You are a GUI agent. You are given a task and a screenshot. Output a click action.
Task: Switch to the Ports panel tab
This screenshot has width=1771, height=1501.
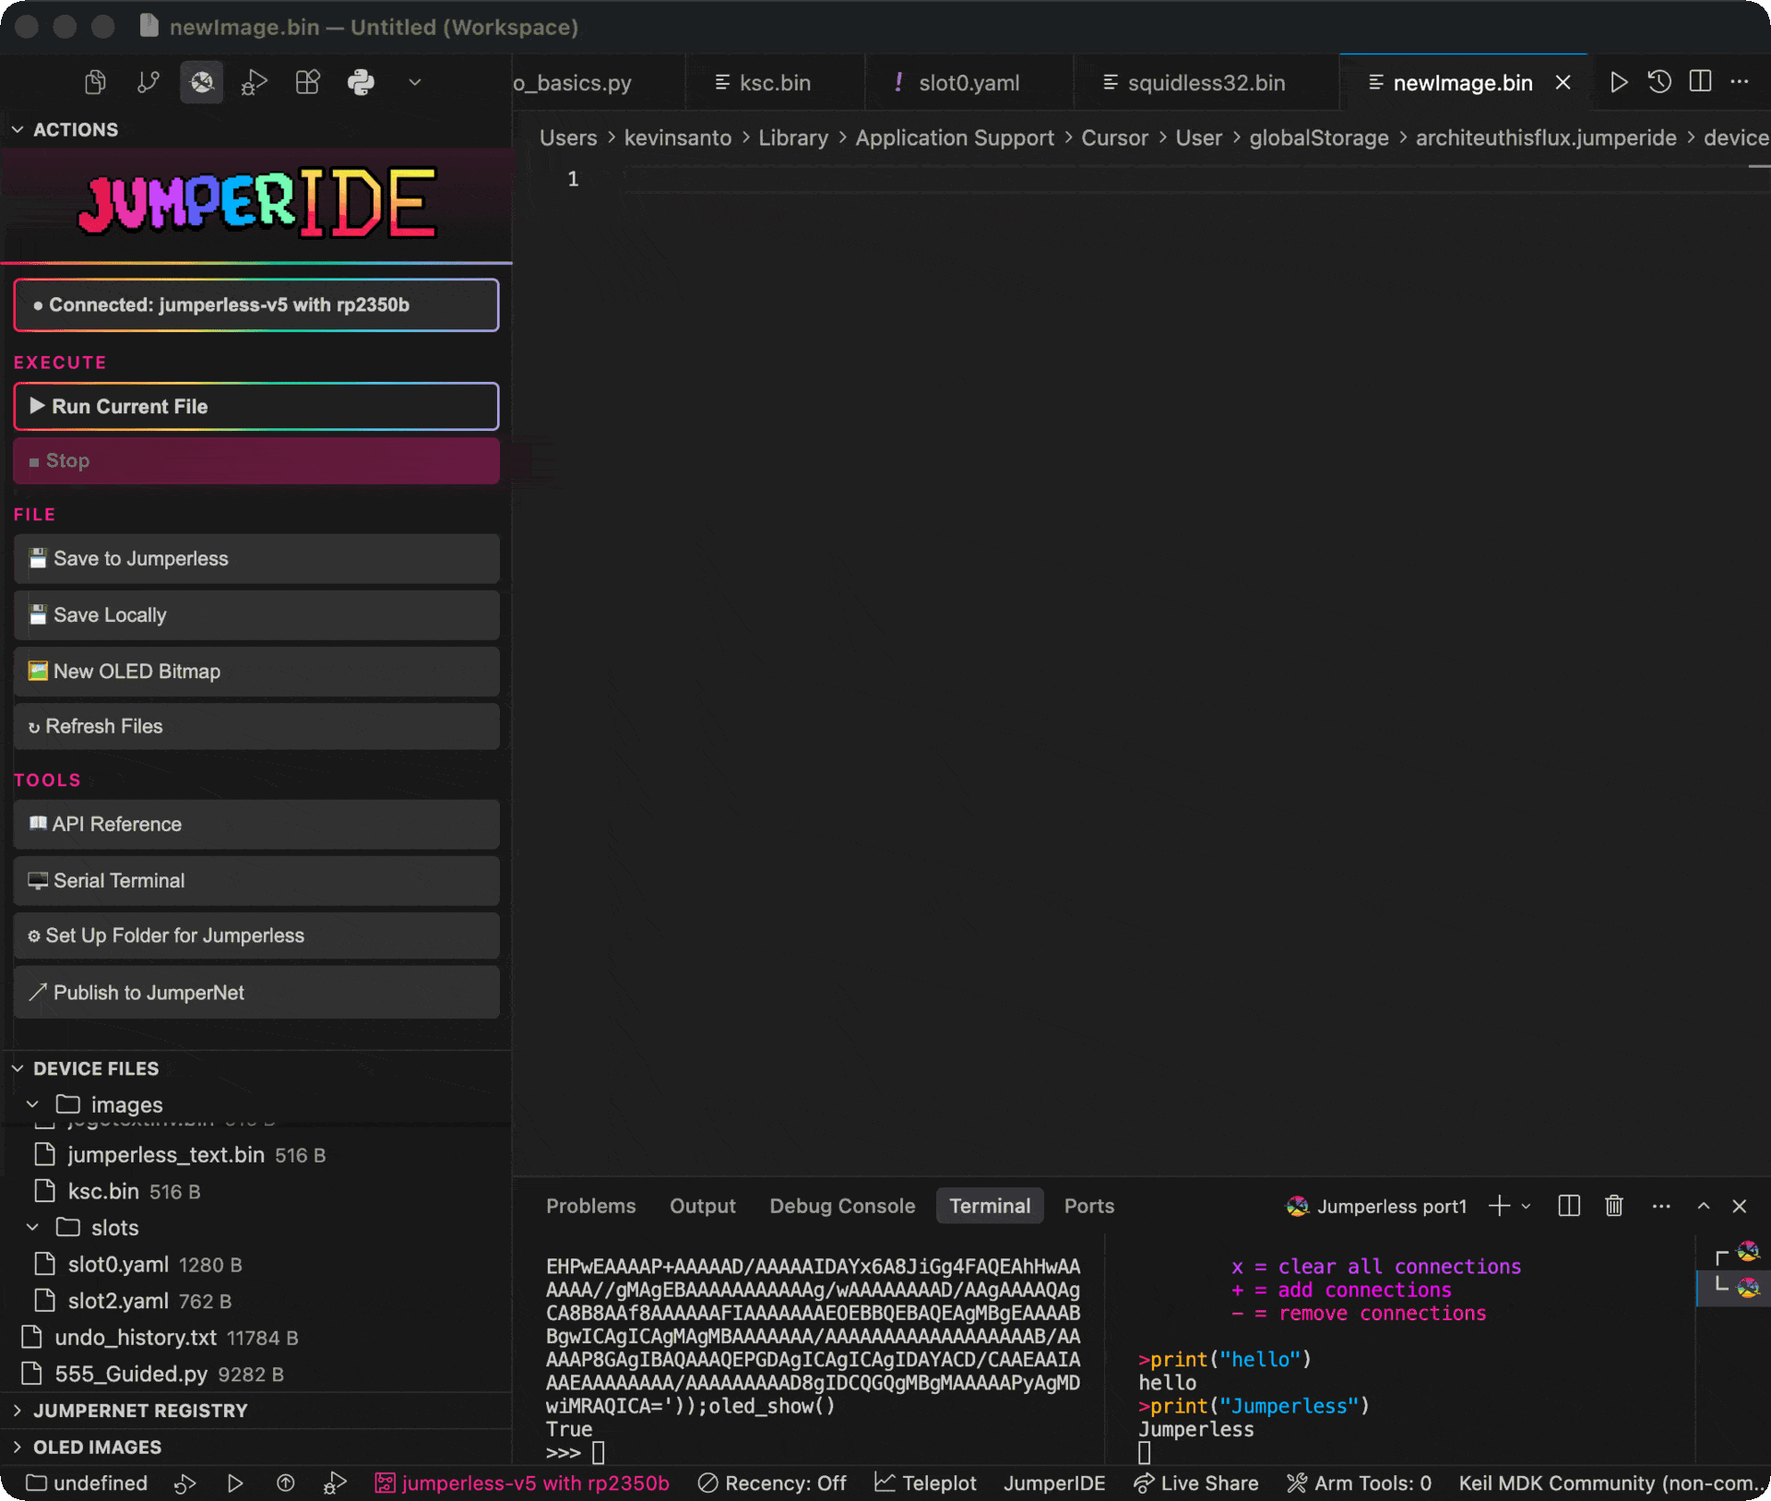[1089, 1207]
